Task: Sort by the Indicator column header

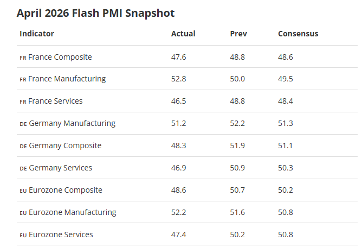Action: [x=37, y=34]
